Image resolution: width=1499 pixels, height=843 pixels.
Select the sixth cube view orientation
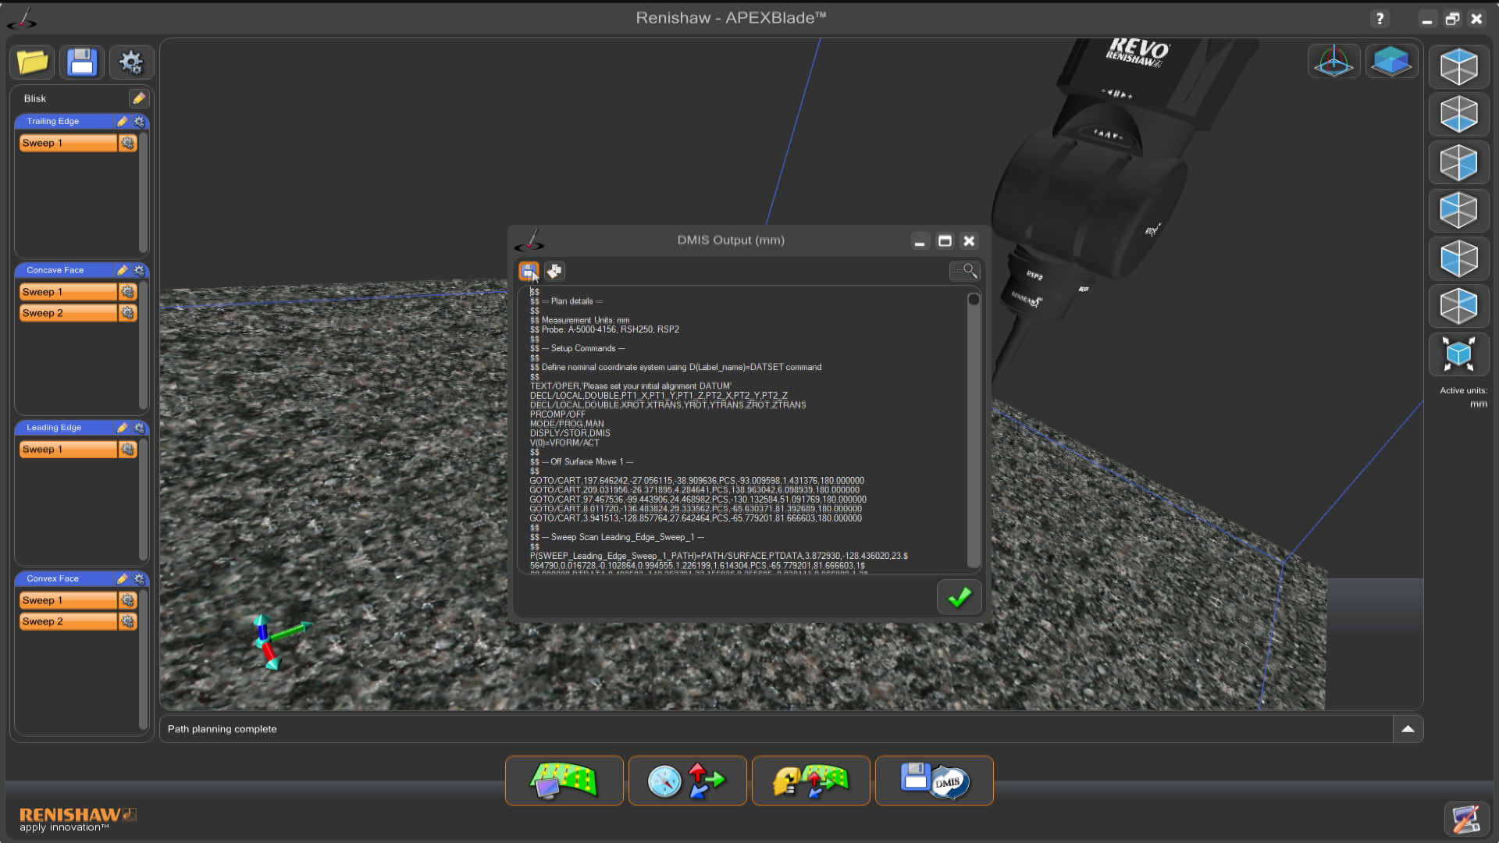click(x=1458, y=306)
